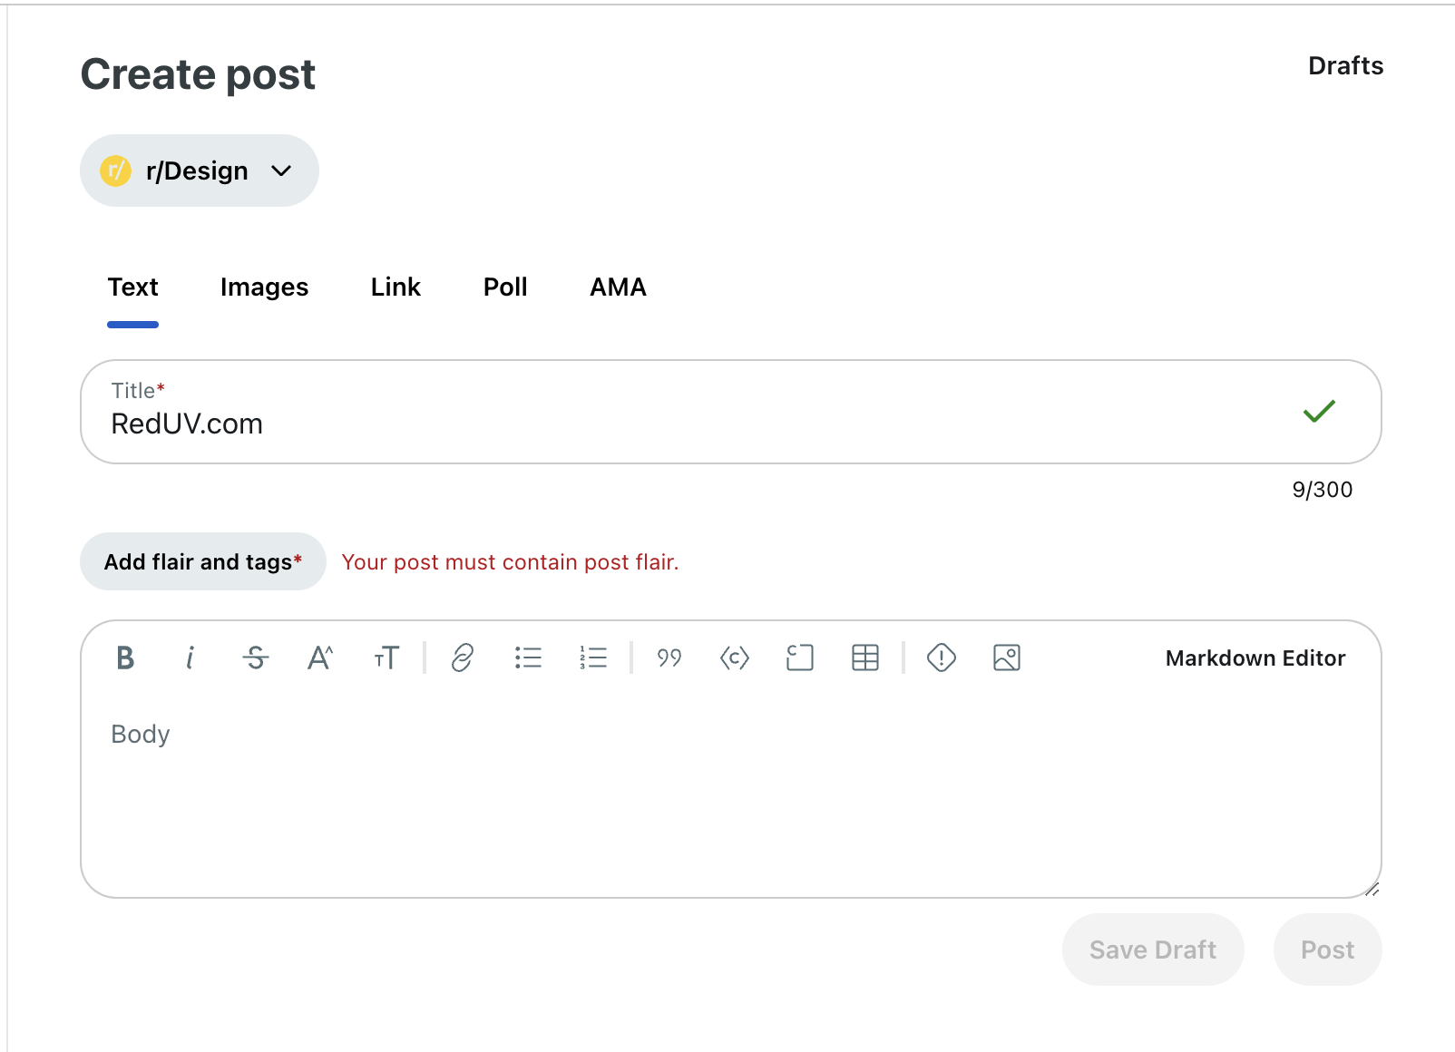Switch to Markdown Editor
Screen dimensions: 1455x1052
(x=1255, y=658)
